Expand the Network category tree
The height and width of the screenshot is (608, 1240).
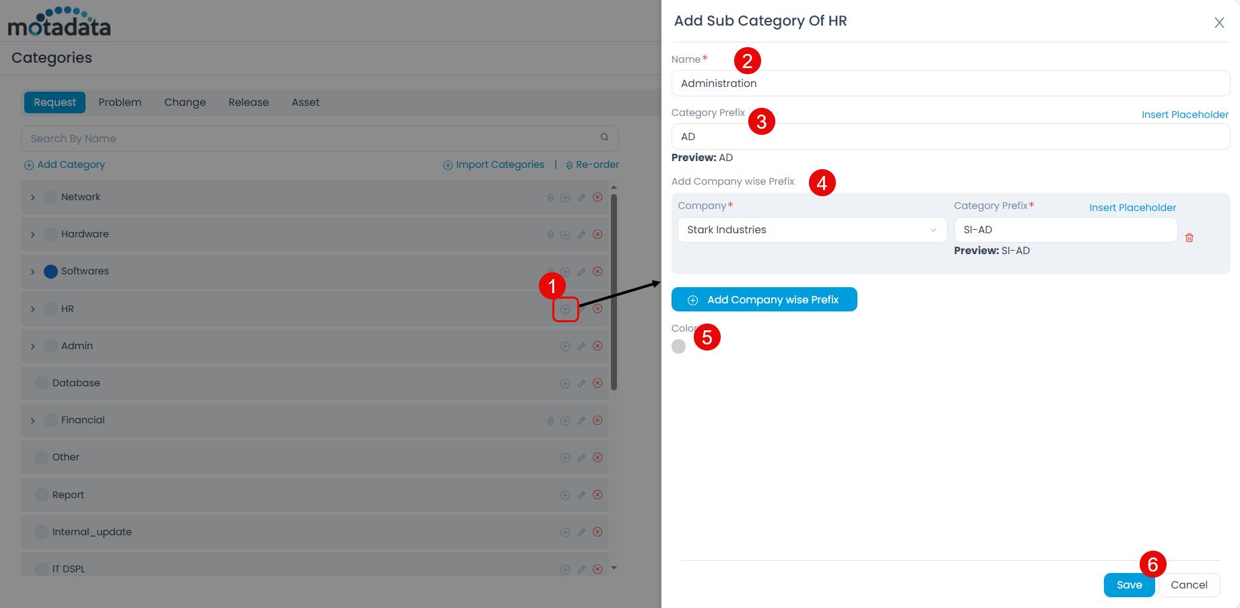coord(32,197)
